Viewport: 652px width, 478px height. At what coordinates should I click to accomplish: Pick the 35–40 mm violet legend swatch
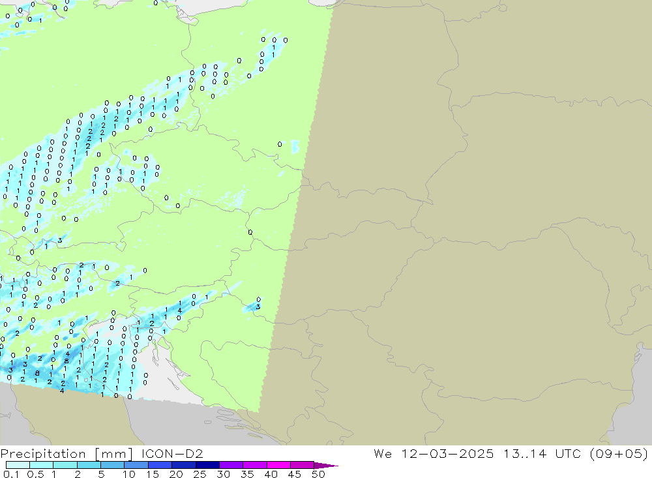[255, 465]
